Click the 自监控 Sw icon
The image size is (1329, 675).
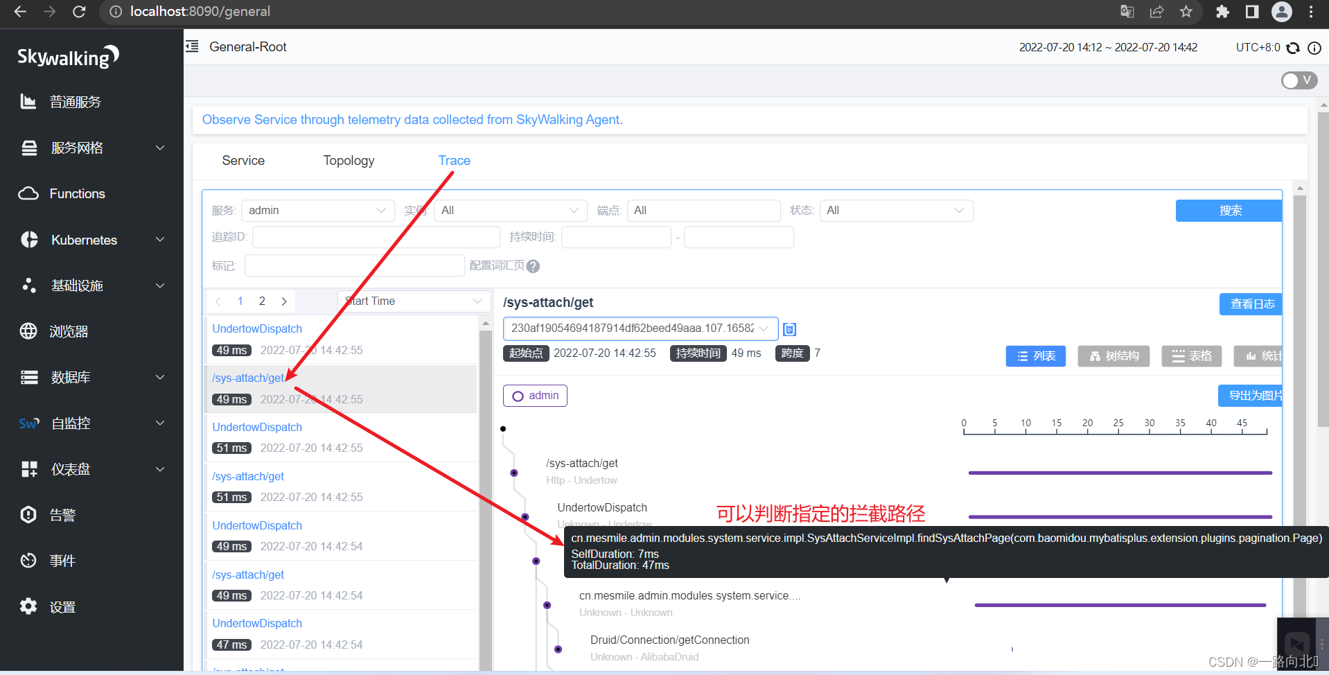pyautogui.click(x=29, y=423)
